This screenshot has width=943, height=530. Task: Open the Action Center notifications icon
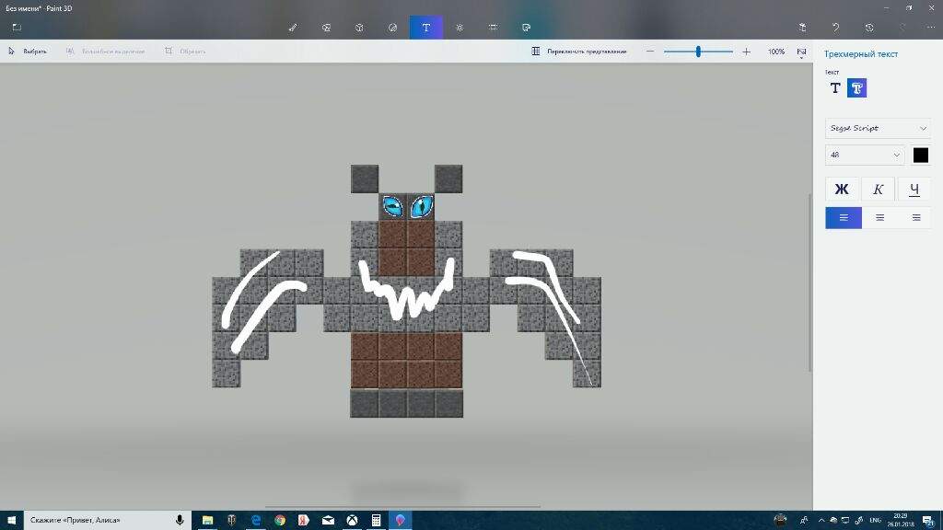[x=929, y=521]
